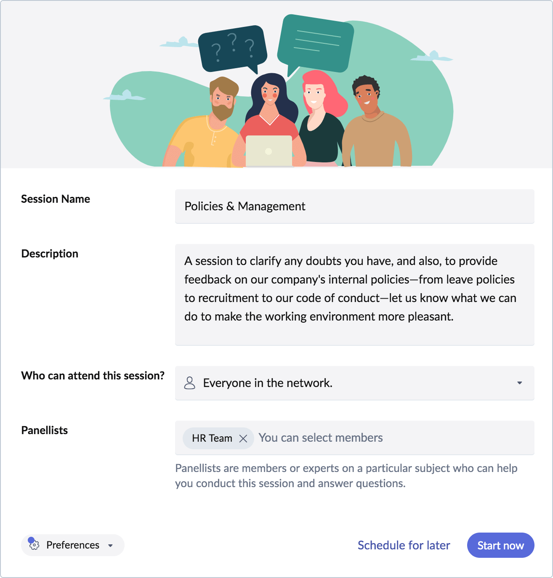553x578 pixels.
Task: Click the question marks speech bubble
Action: click(x=232, y=48)
